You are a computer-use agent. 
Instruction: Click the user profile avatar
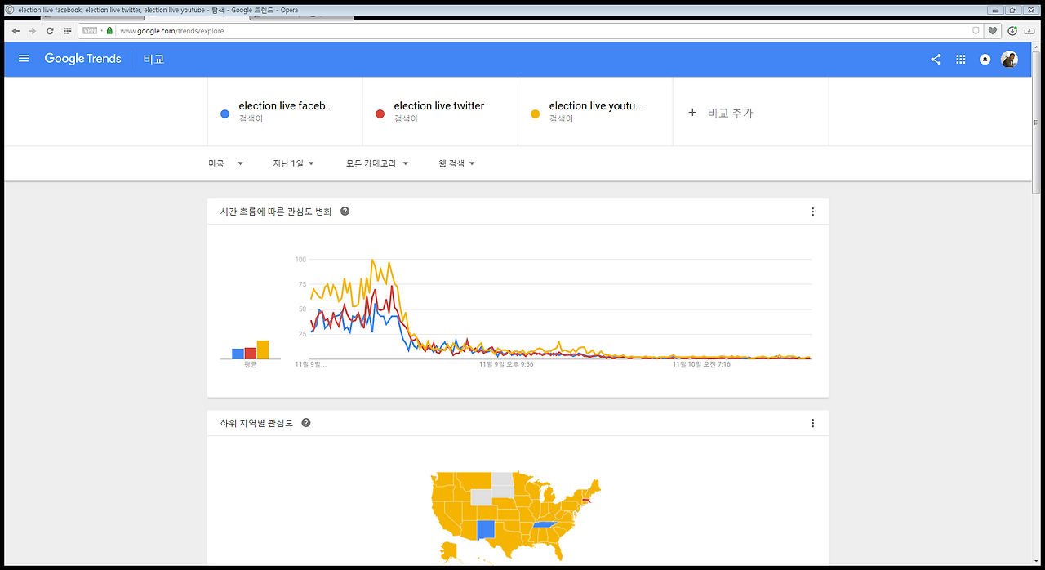1009,58
